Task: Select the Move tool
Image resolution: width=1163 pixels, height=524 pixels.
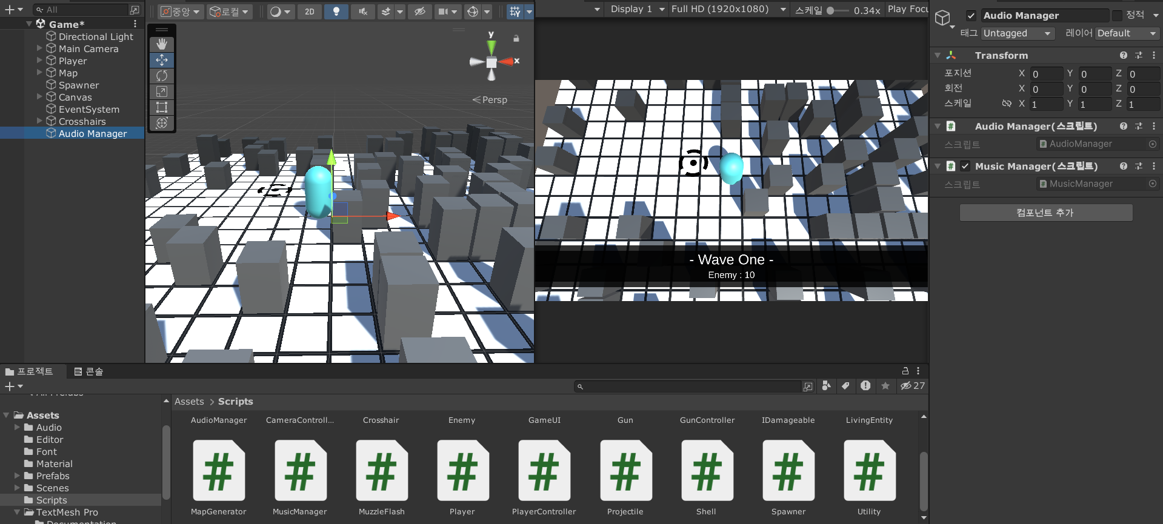Action: coord(162,60)
